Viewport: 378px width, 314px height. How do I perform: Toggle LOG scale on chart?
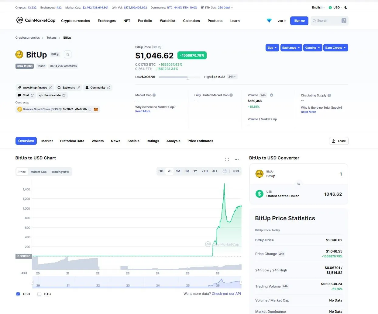click(236, 171)
